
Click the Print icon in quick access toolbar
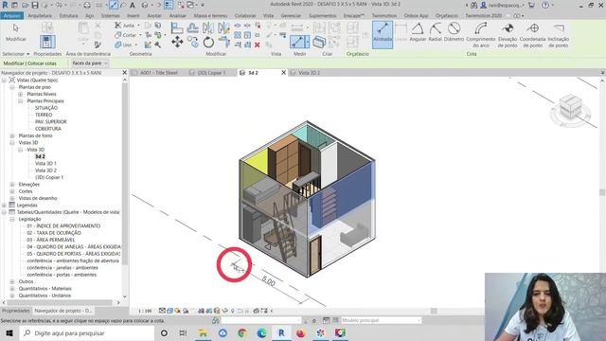coord(87,5)
